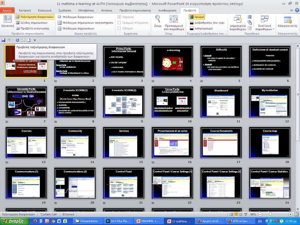
Task: Open the Κεντρική (Home) tab
Action: pos(25,10)
